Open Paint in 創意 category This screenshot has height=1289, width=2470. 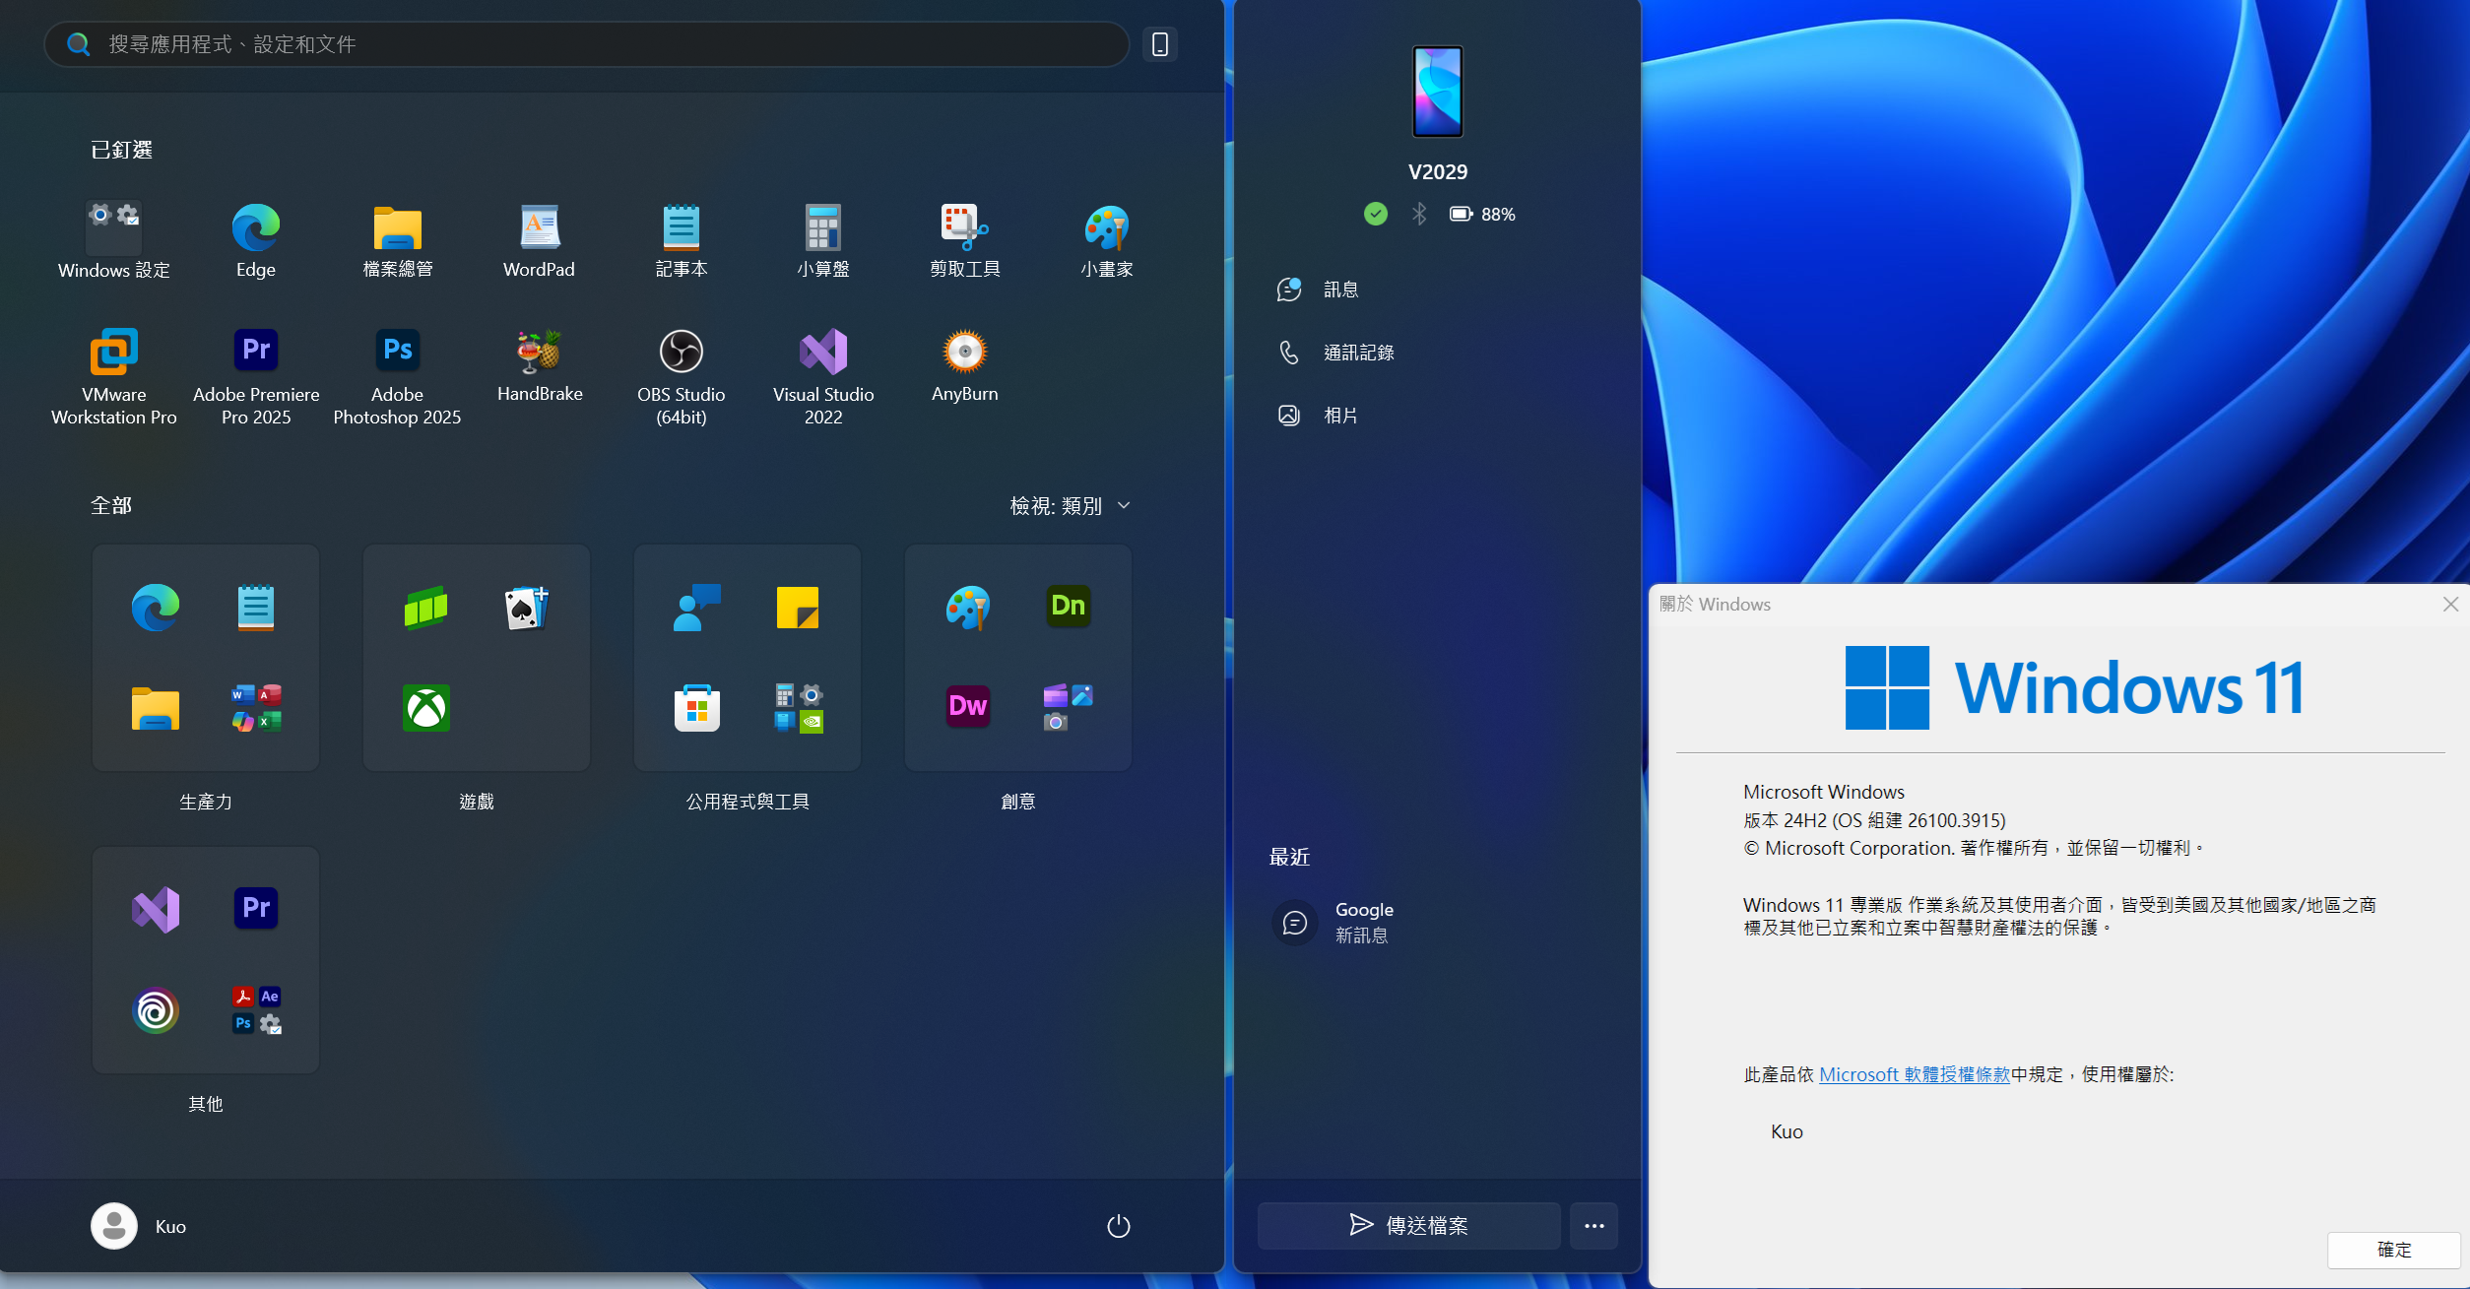(968, 608)
